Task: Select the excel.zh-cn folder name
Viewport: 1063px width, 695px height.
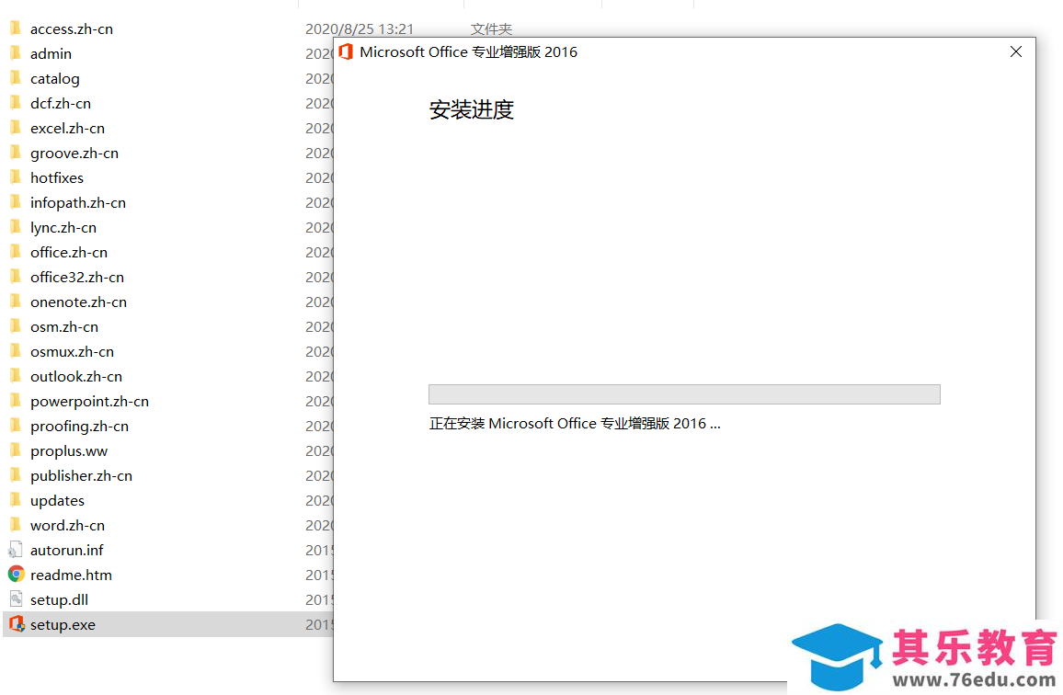Action: pos(67,128)
